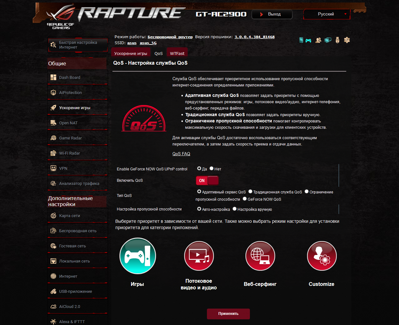Screen dimensions: 399x325
Task: Open the Ускорение игры tab
Action: (x=131, y=53)
